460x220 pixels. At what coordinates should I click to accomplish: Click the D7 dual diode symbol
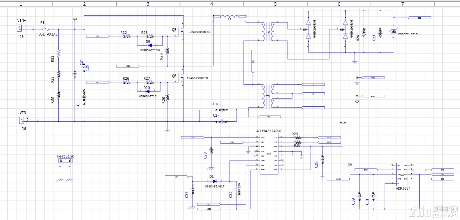point(308,29)
